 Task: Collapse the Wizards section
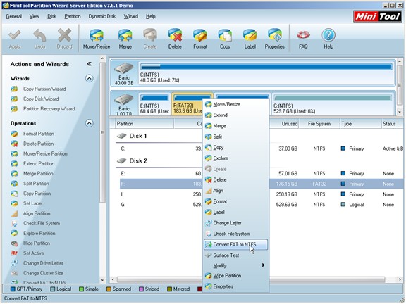89,78
